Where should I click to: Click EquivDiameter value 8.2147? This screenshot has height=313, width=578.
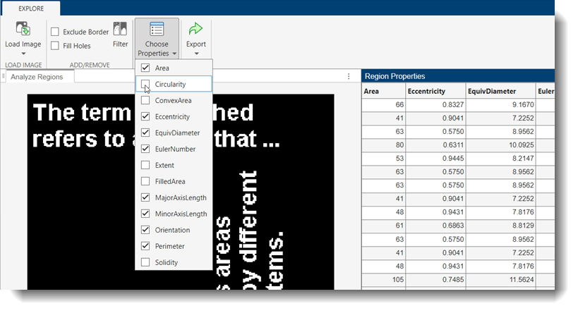[500, 159]
